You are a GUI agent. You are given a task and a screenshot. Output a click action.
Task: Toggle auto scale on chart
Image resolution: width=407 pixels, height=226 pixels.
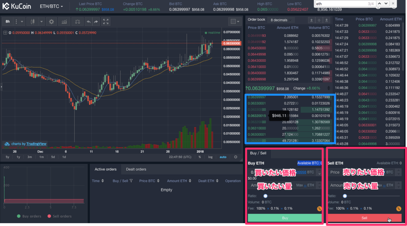point(223,157)
